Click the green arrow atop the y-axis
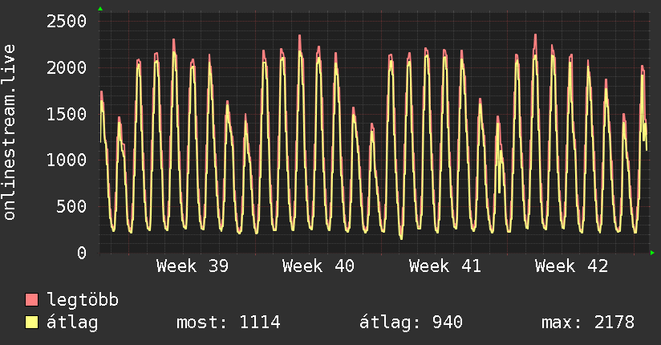The width and height of the screenshot is (661, 345). 100,9
